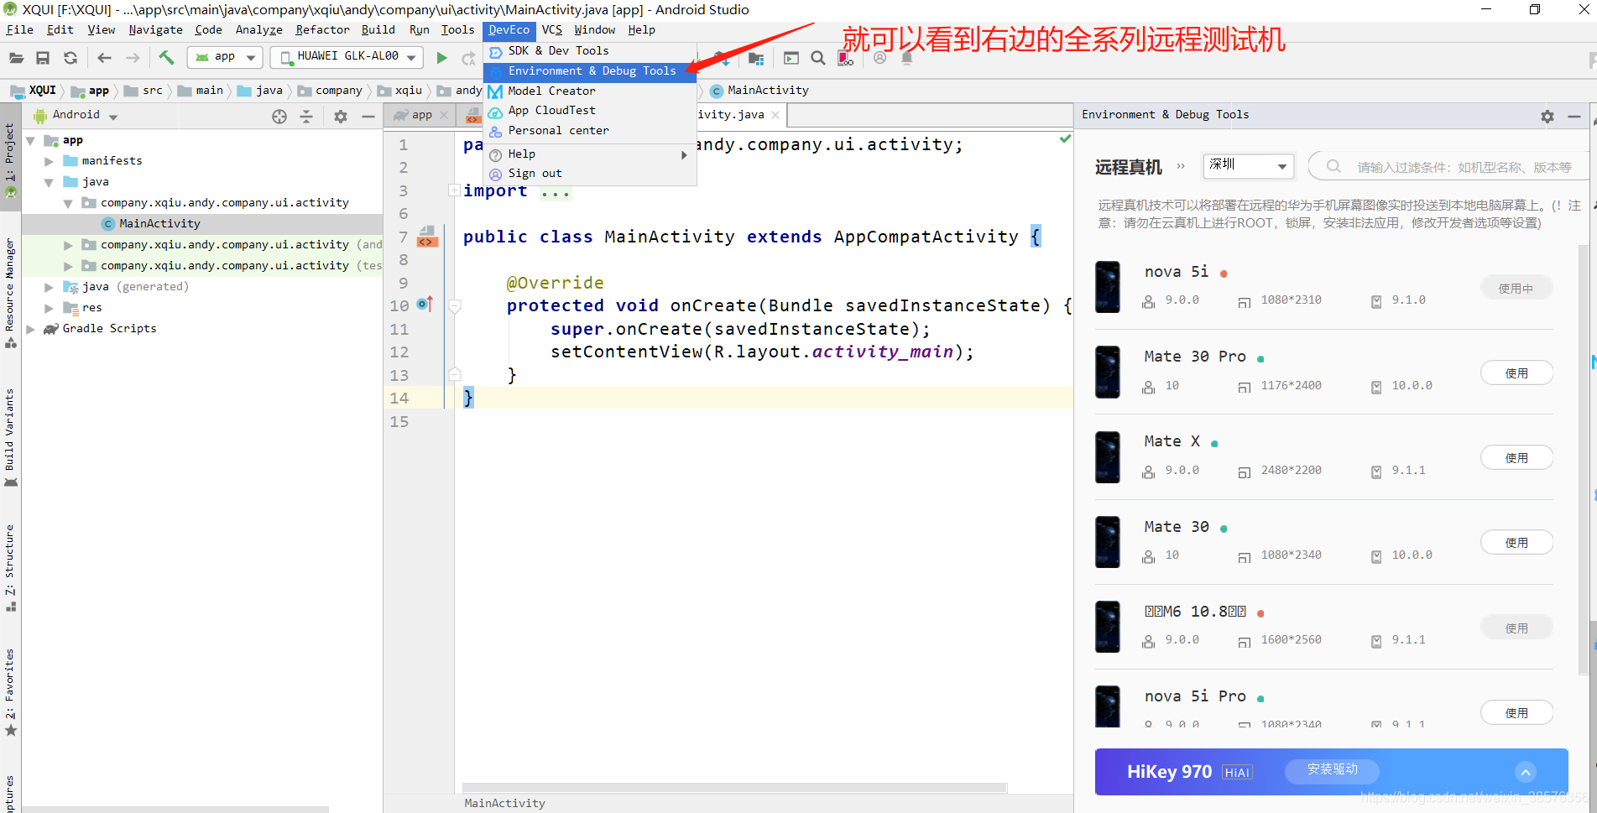Open the VCS menu
The width and height of the screenshot is (1597, 813).
[x=552, y=29]
